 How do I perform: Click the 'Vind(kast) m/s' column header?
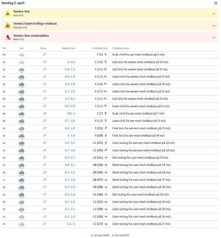pos(100,48)
